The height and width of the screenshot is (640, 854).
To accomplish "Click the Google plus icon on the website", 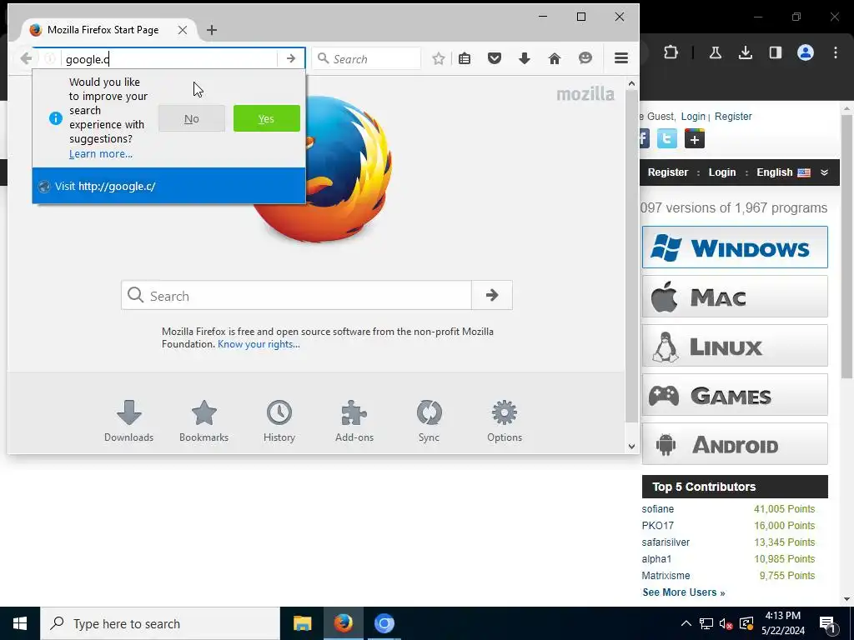I will pyautogui.click(x=695, y=139).
